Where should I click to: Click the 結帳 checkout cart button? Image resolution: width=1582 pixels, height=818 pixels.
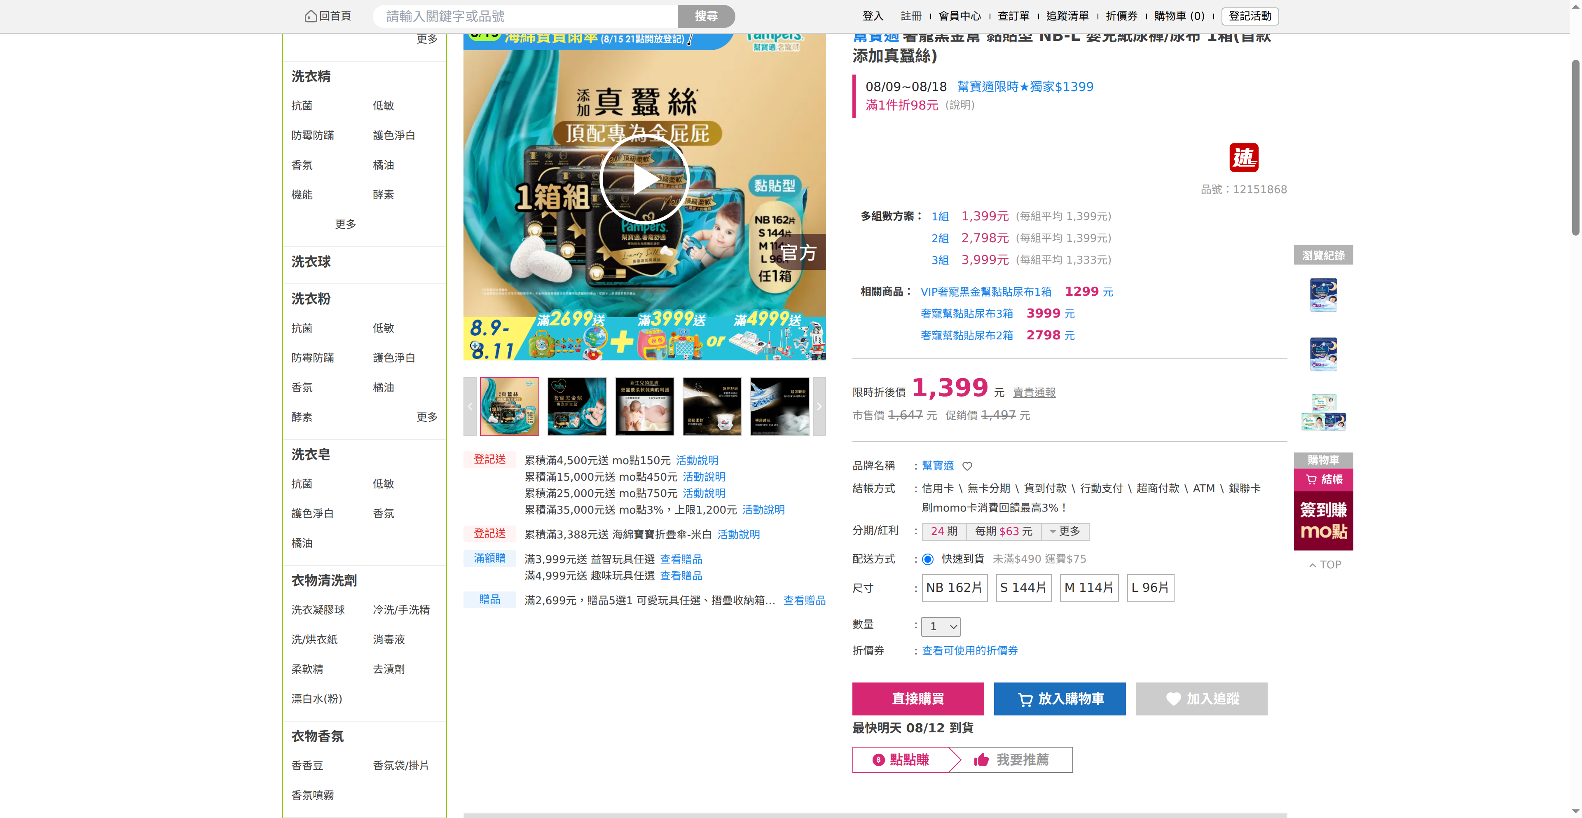coord(1323,479)
